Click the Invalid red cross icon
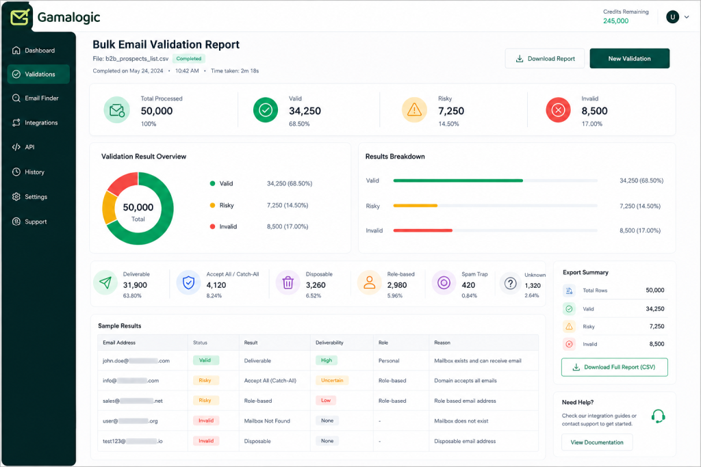 558,110
